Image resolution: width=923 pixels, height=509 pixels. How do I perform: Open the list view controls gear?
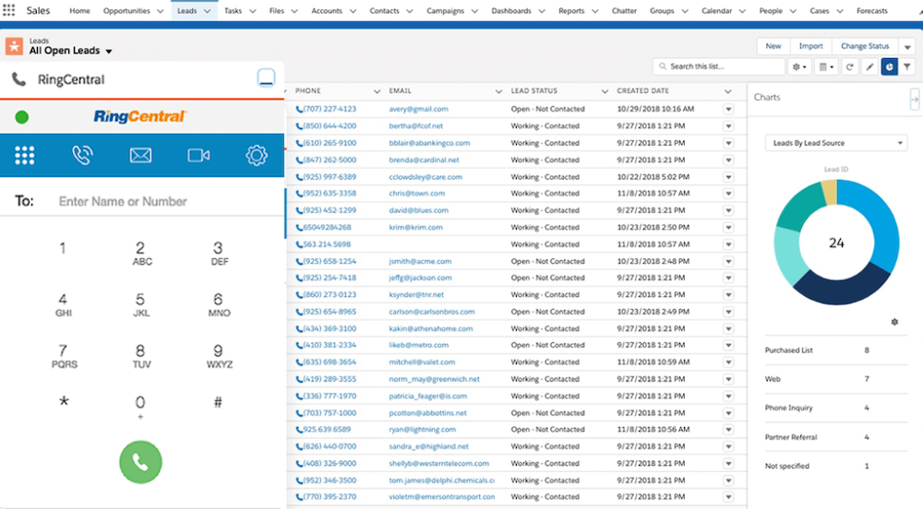[x=799, y=66]
